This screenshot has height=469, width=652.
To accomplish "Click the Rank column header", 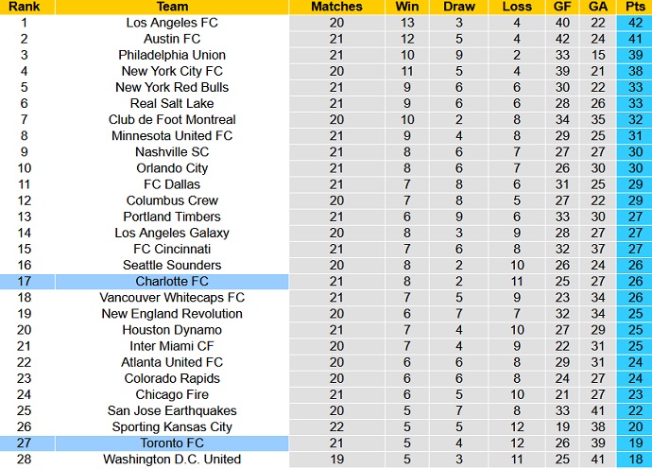I will pyautogui.click(x=26, y=7).
